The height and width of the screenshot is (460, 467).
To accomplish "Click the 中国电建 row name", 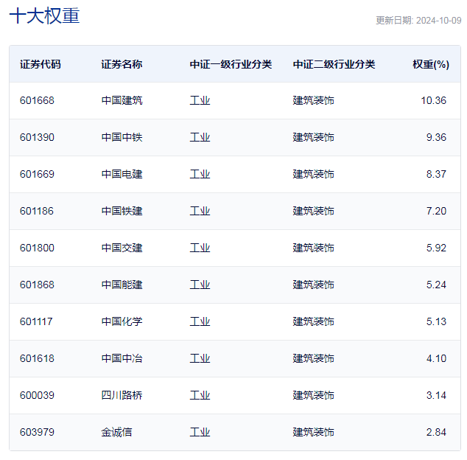I will 122,174.
